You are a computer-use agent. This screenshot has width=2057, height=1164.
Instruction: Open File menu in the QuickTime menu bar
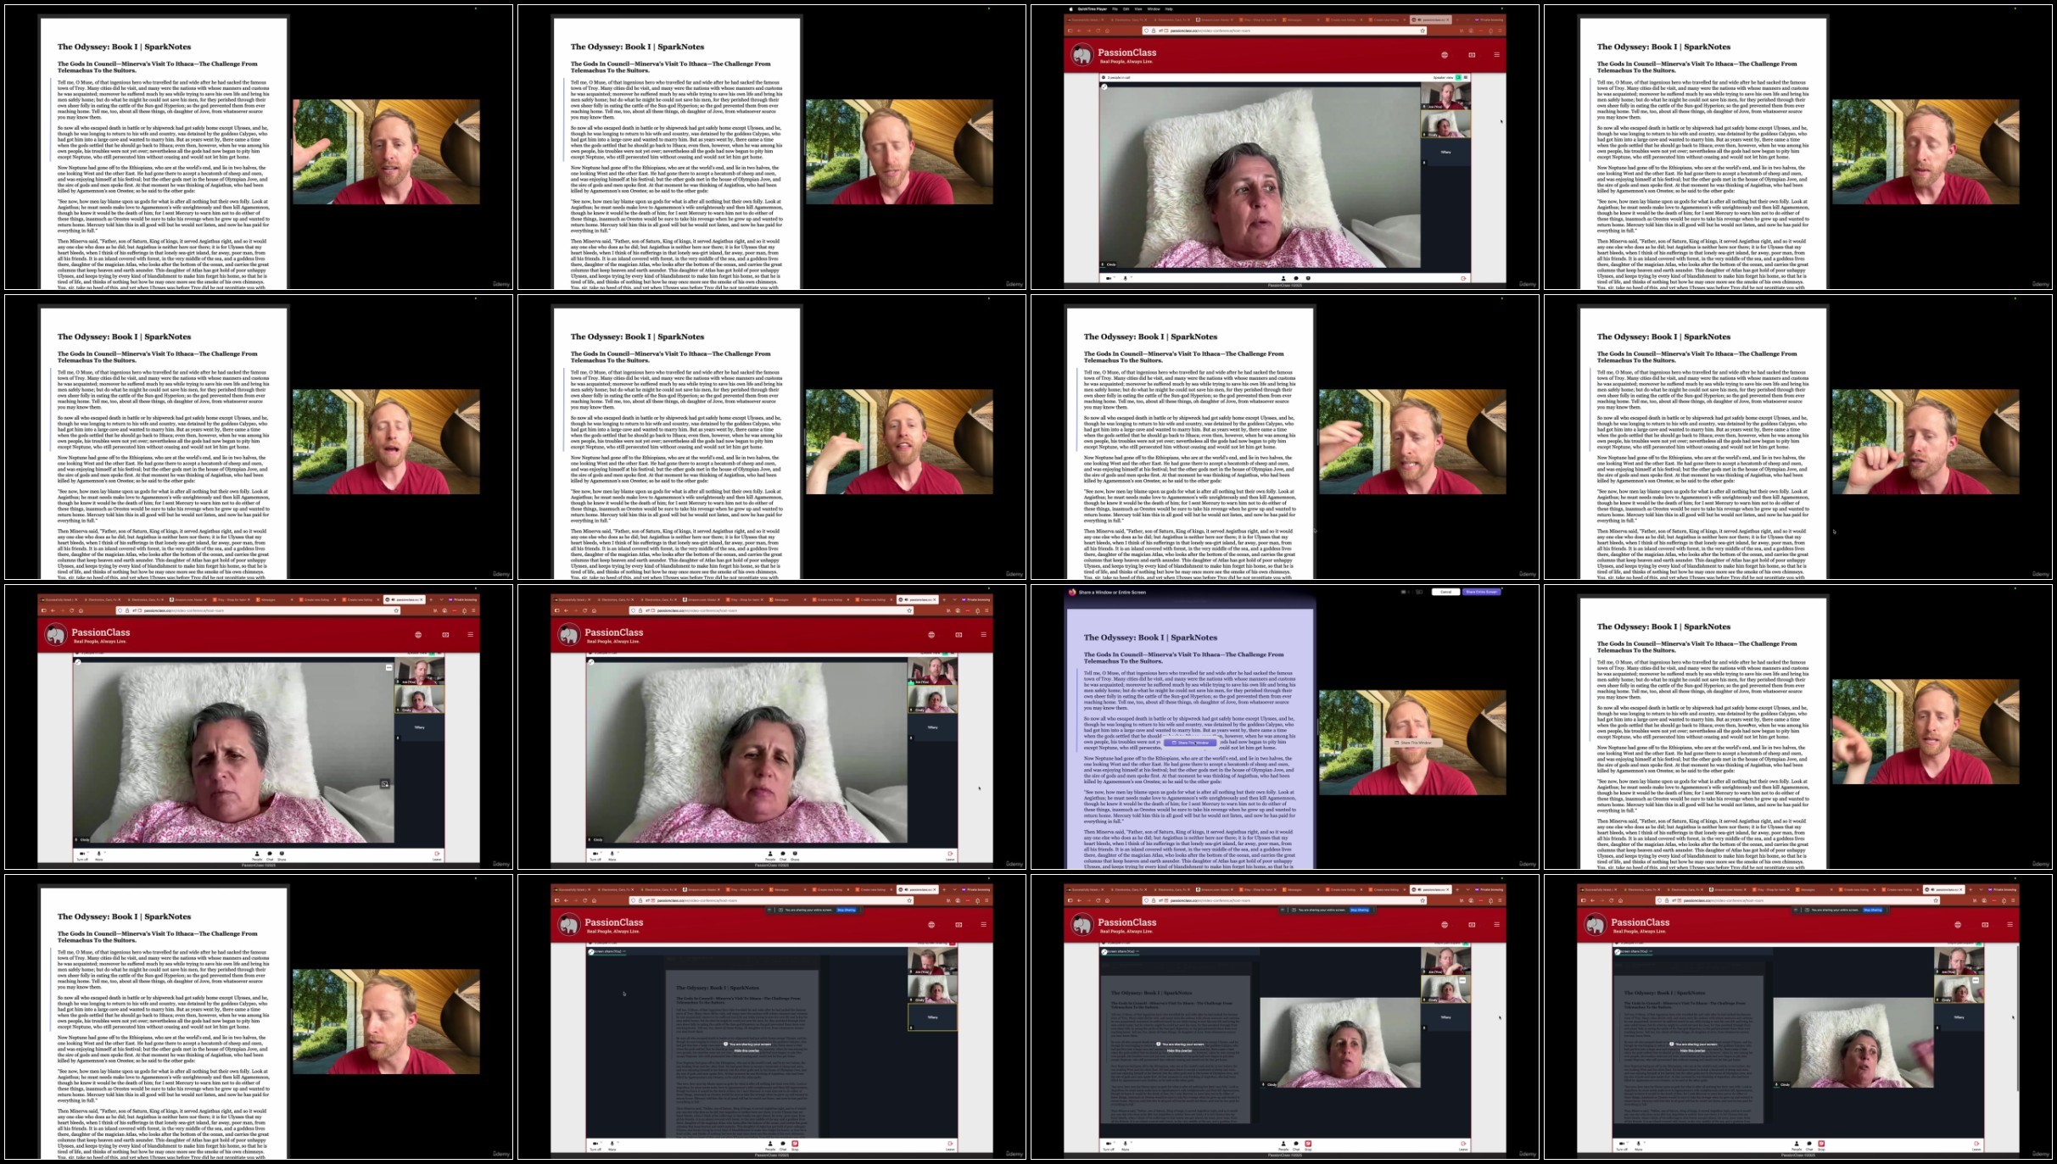pyautogui.click(x=1115, y=8)
